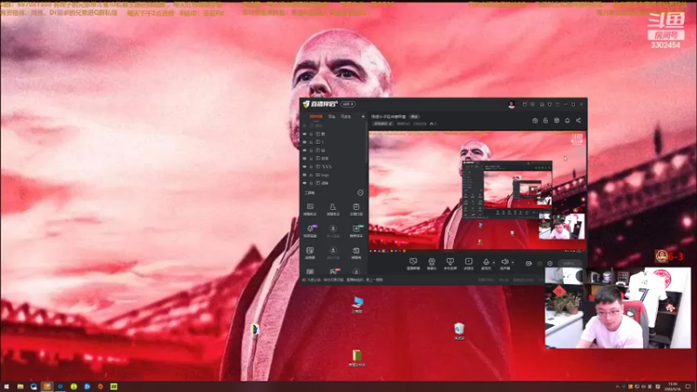The image size is (697, 392).
Task: Click the badge button beside the room title
Action: point(415,117)
